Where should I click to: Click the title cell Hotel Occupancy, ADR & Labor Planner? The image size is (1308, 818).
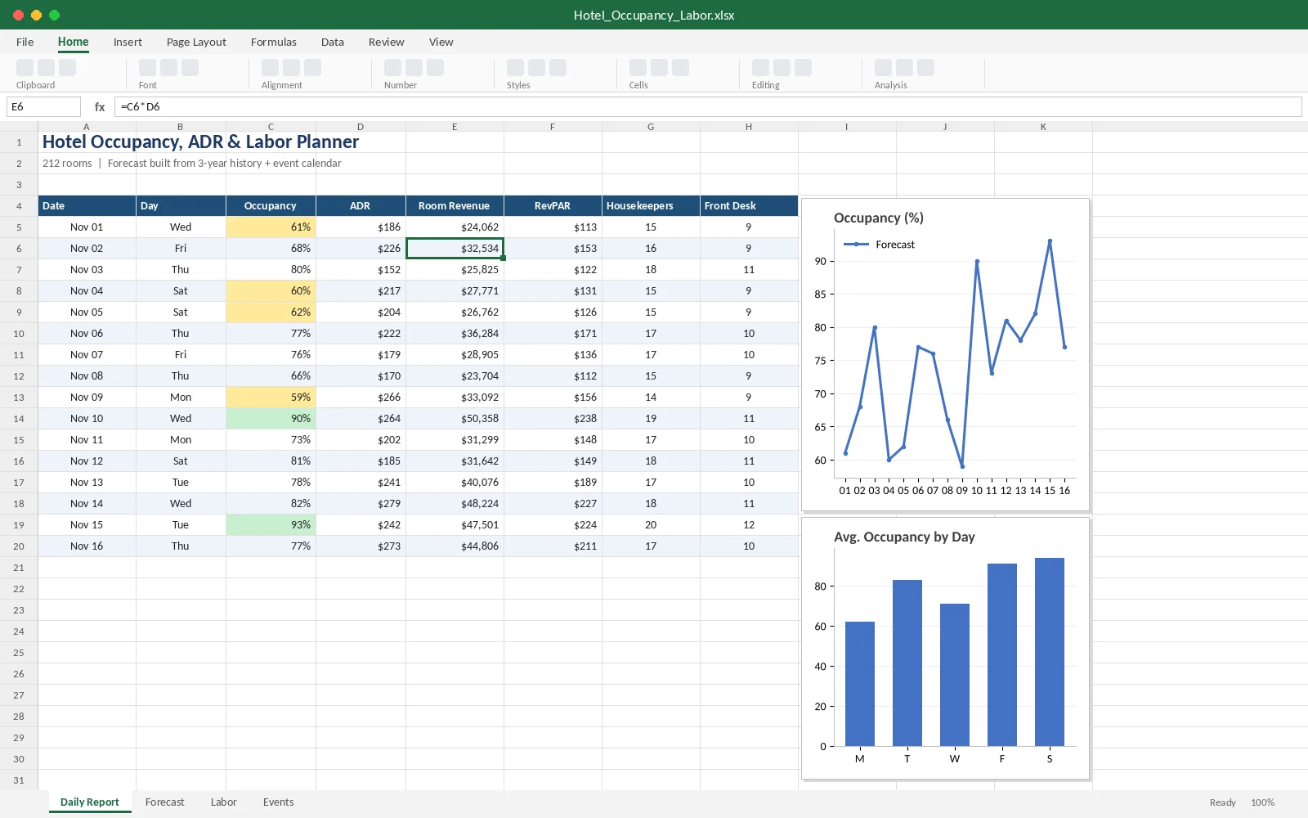coord(200,142)
